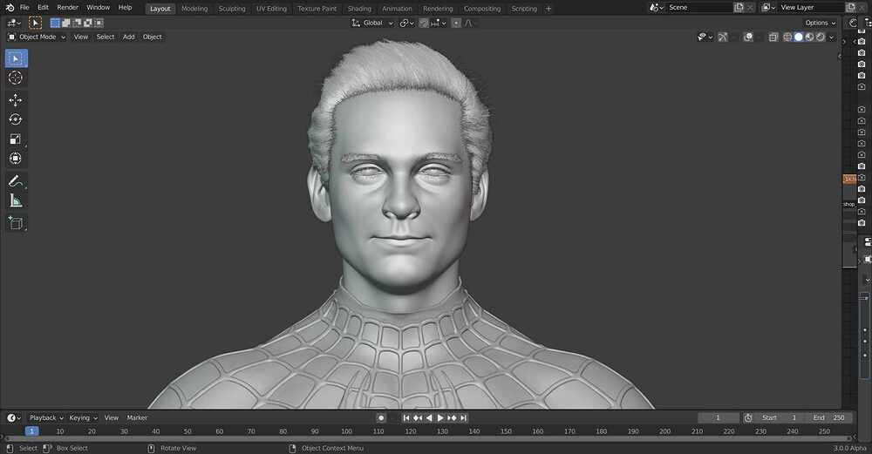Viewport: 872px width, 454px height.
Task: Choose the Rotate tool
Action: 16,119
